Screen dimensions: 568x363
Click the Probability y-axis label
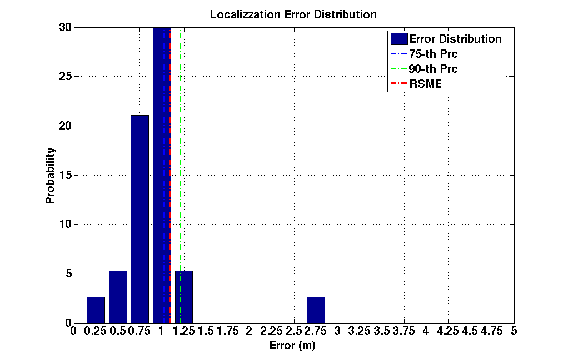point(50,175)
